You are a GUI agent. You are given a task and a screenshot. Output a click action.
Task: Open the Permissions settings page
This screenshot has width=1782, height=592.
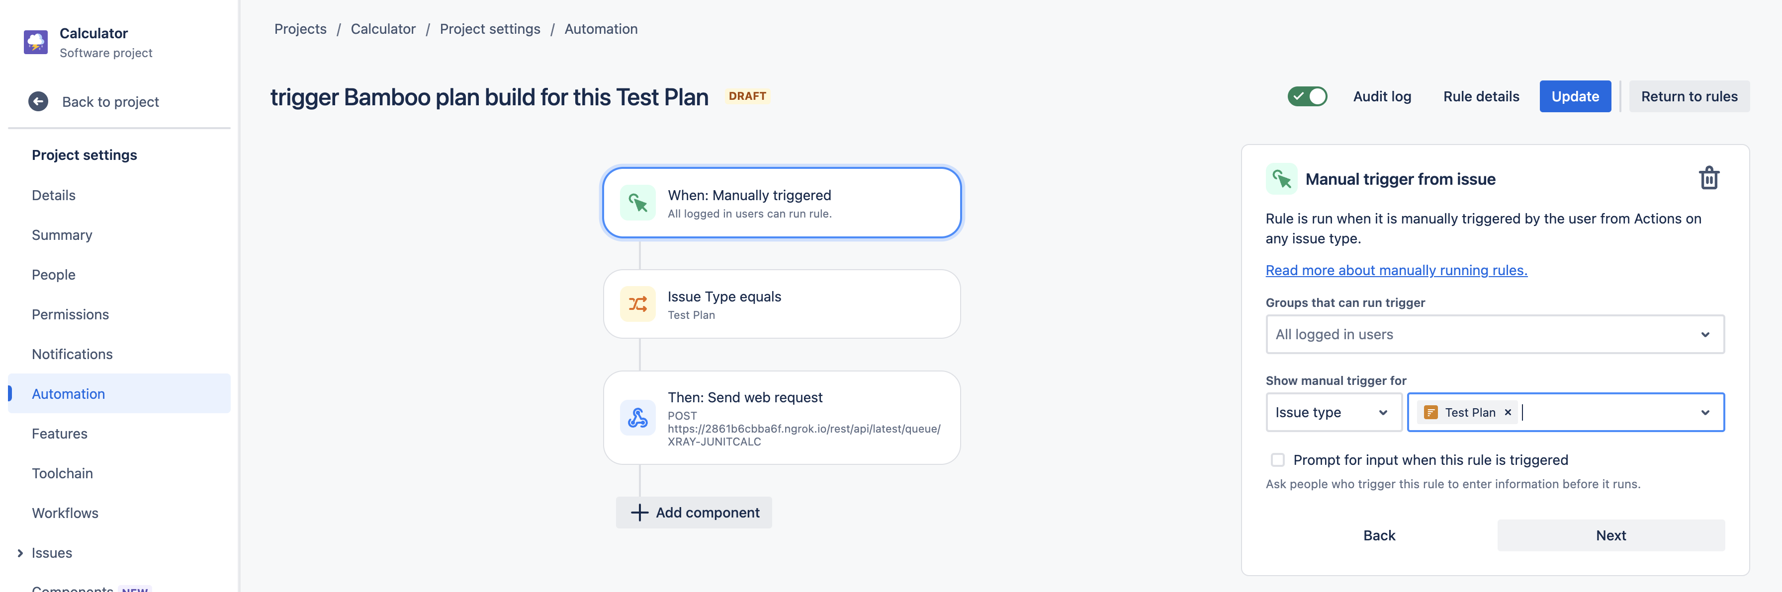click(x=71, y=314)
